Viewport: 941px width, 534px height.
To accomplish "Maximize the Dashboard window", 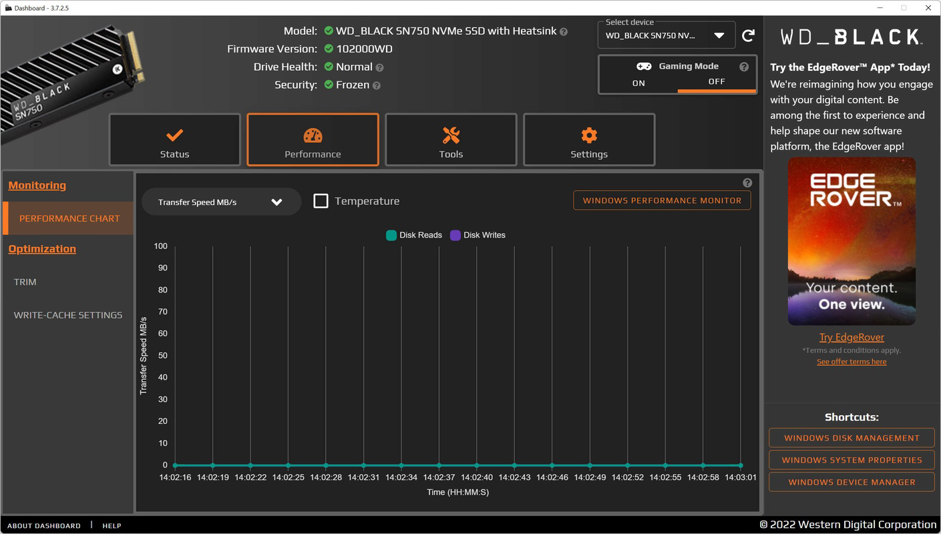I will (904, 8).
